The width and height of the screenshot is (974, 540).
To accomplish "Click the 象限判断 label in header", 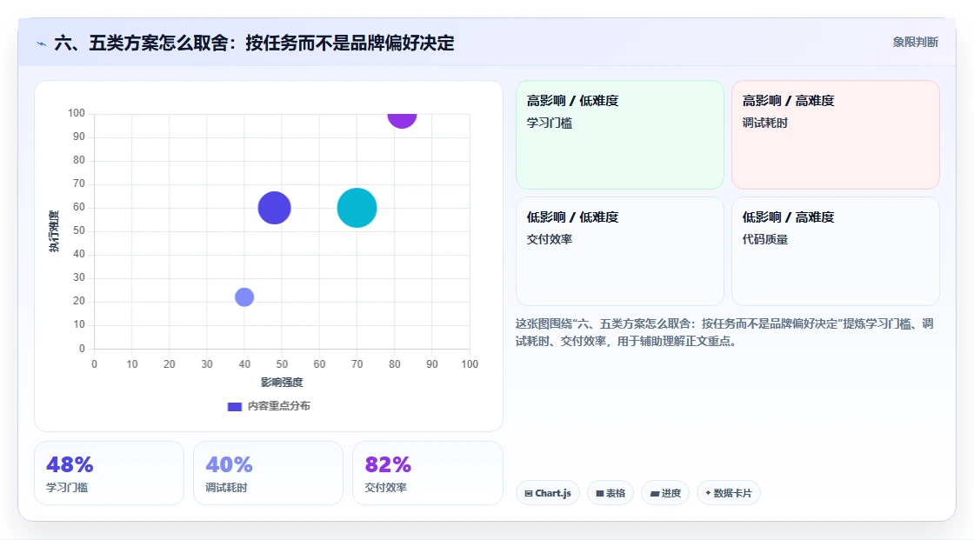I will [915, 43].
